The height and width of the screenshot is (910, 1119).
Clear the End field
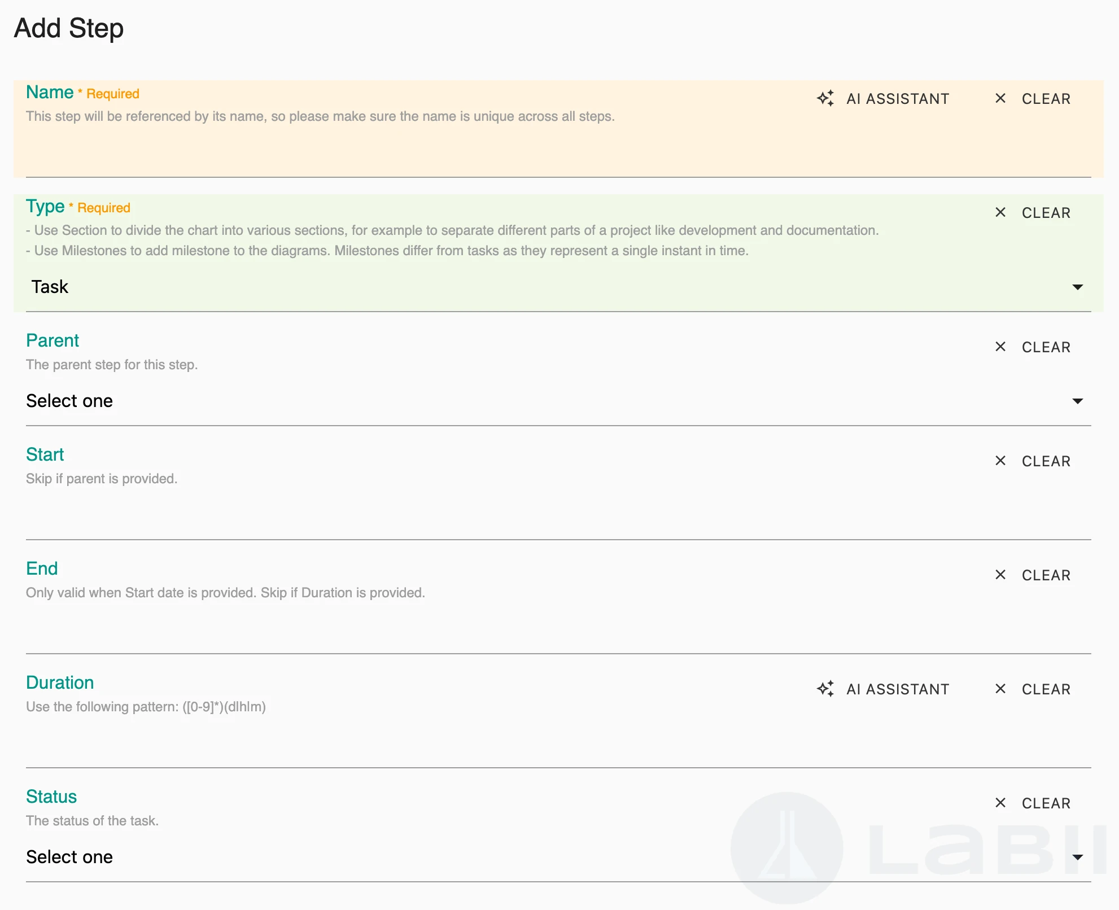pos(1033,575)
